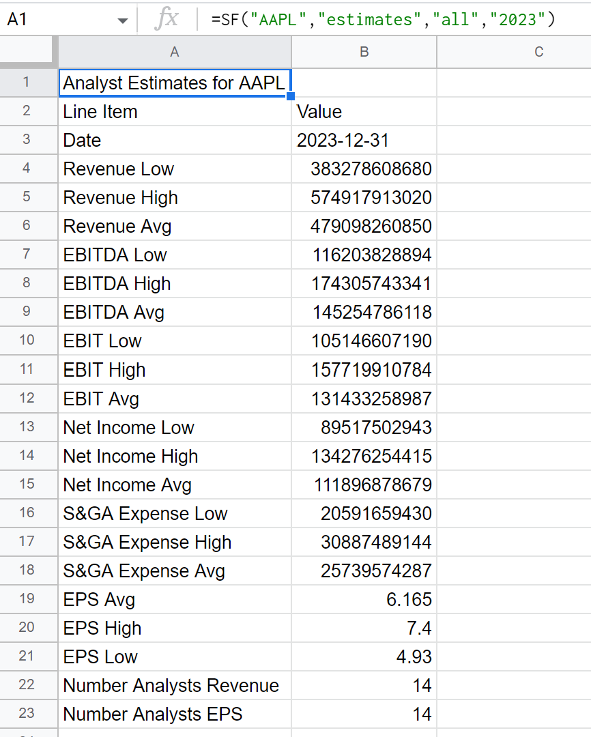Select the 'Net Income Avg' cell
Image resolution: width=591 pixels, height=737 pixels.
tap(175, 485)
